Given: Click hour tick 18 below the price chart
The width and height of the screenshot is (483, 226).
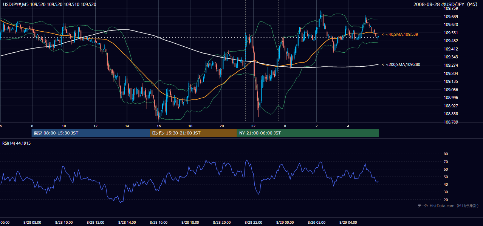Looking at the screenshot, I should (x=190, y=126).
